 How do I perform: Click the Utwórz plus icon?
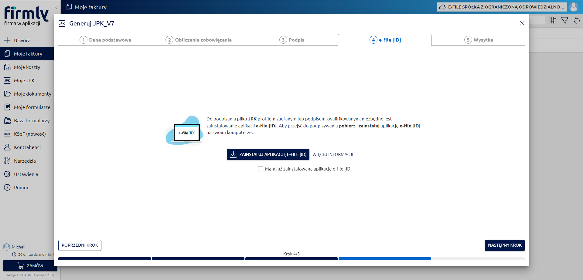point(7,40)
